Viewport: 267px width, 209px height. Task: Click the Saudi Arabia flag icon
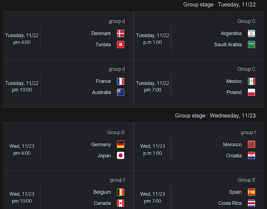[x=251, y=44]
